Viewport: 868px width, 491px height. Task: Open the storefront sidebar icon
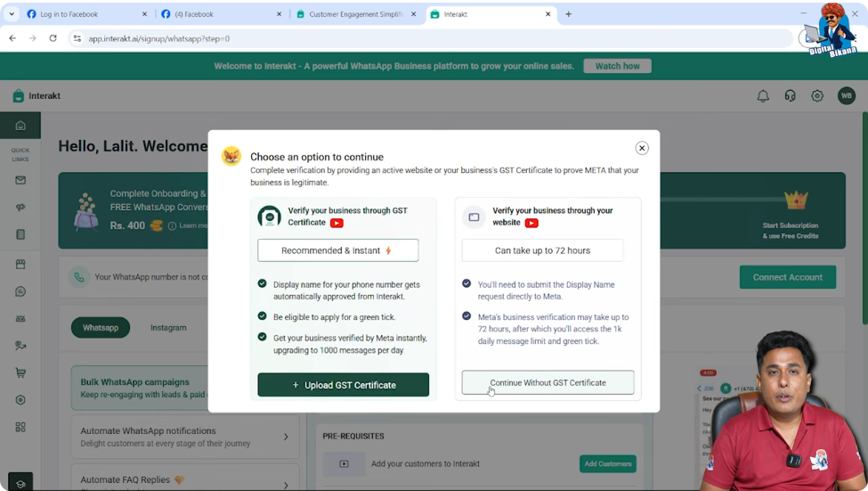click(20, 265)
